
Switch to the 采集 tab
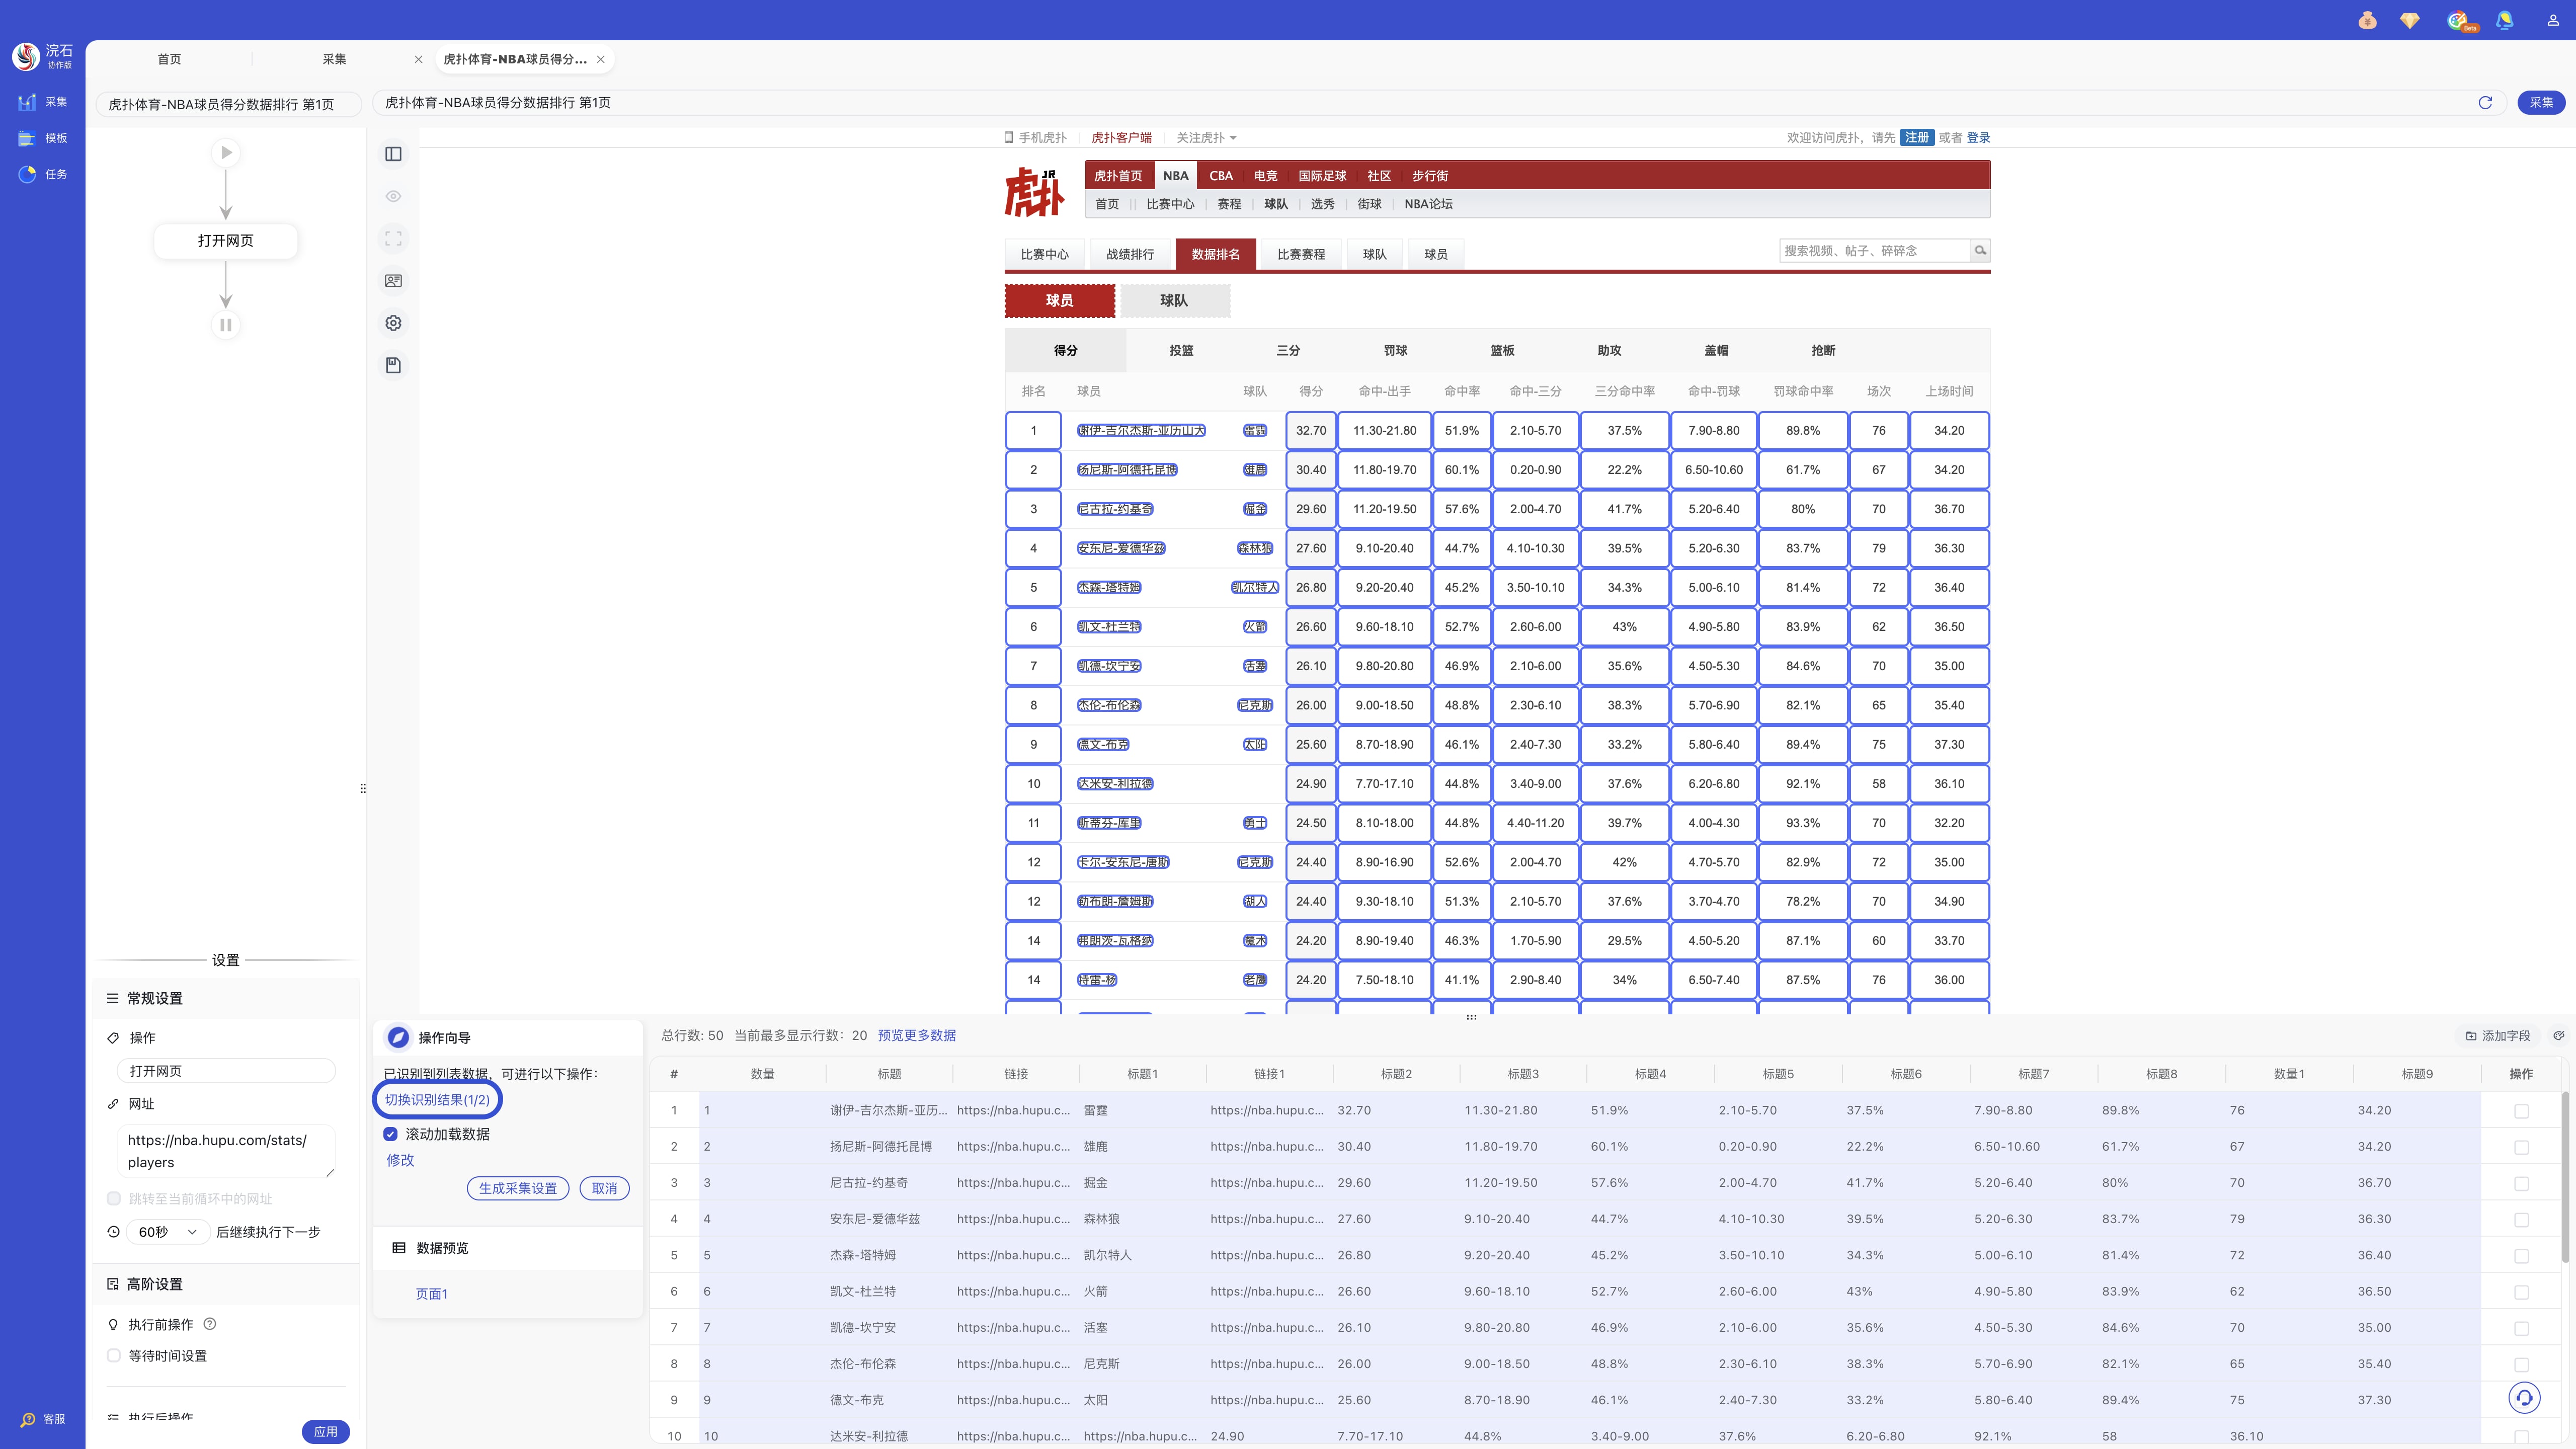click(x=334, y=59)
